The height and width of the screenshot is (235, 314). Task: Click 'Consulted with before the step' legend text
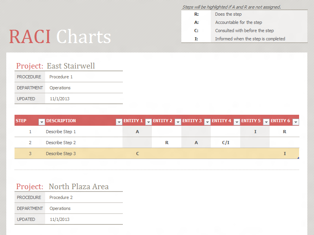pos(244,31)
